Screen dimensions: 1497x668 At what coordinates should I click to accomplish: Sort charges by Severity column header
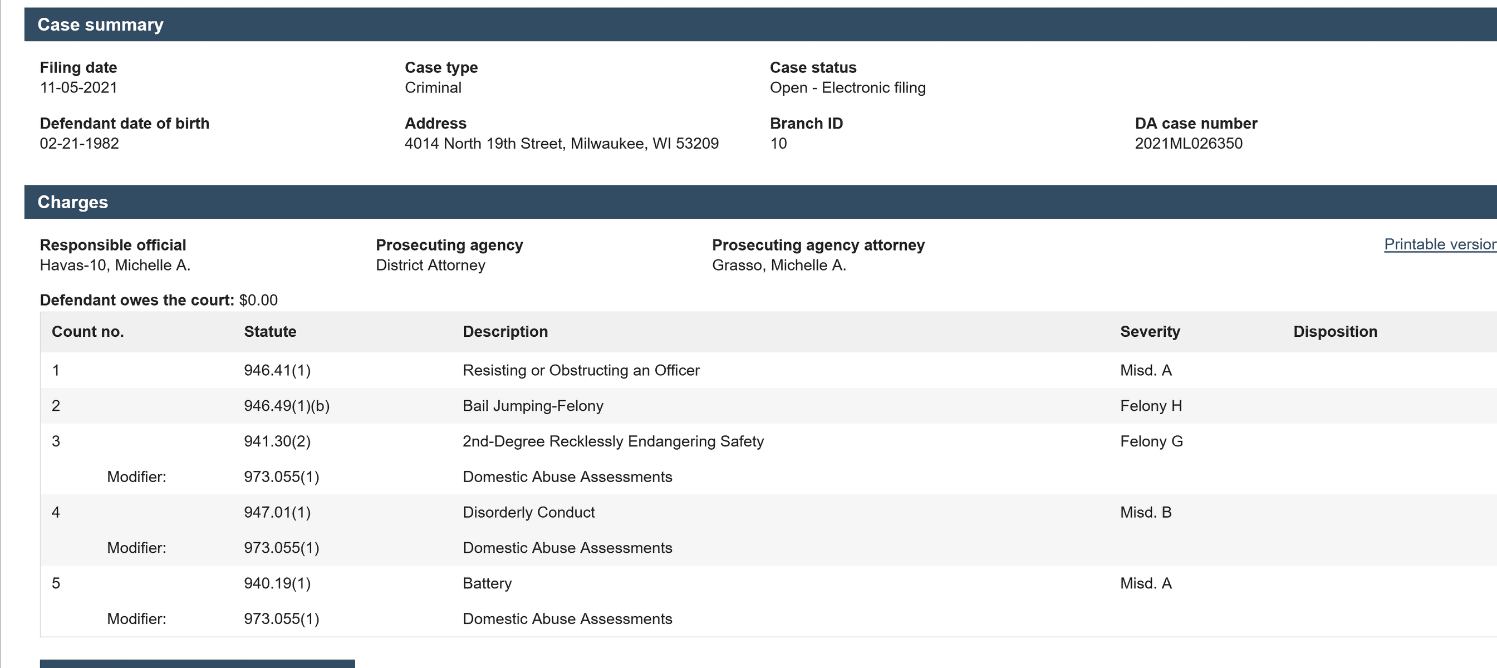tap(1150, 331)
